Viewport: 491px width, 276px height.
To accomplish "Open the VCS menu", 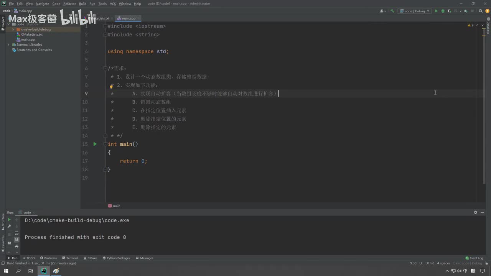I will [x=113, y=3].
